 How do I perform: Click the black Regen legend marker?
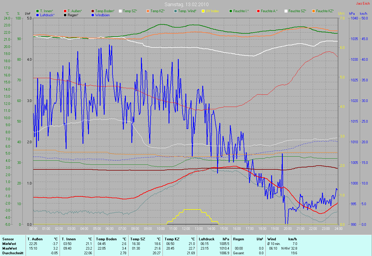(65, 15)
